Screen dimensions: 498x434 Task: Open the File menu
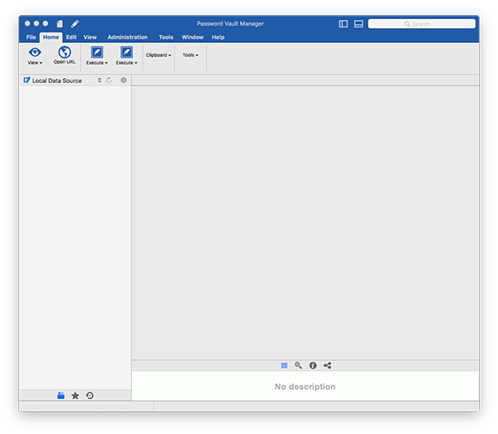click(32, 37)
